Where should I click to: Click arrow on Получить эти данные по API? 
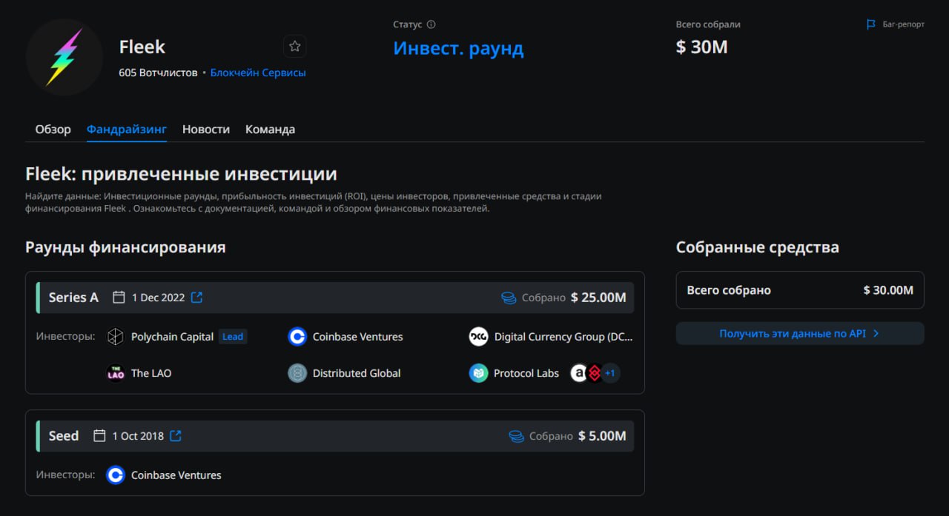[876, 334]
